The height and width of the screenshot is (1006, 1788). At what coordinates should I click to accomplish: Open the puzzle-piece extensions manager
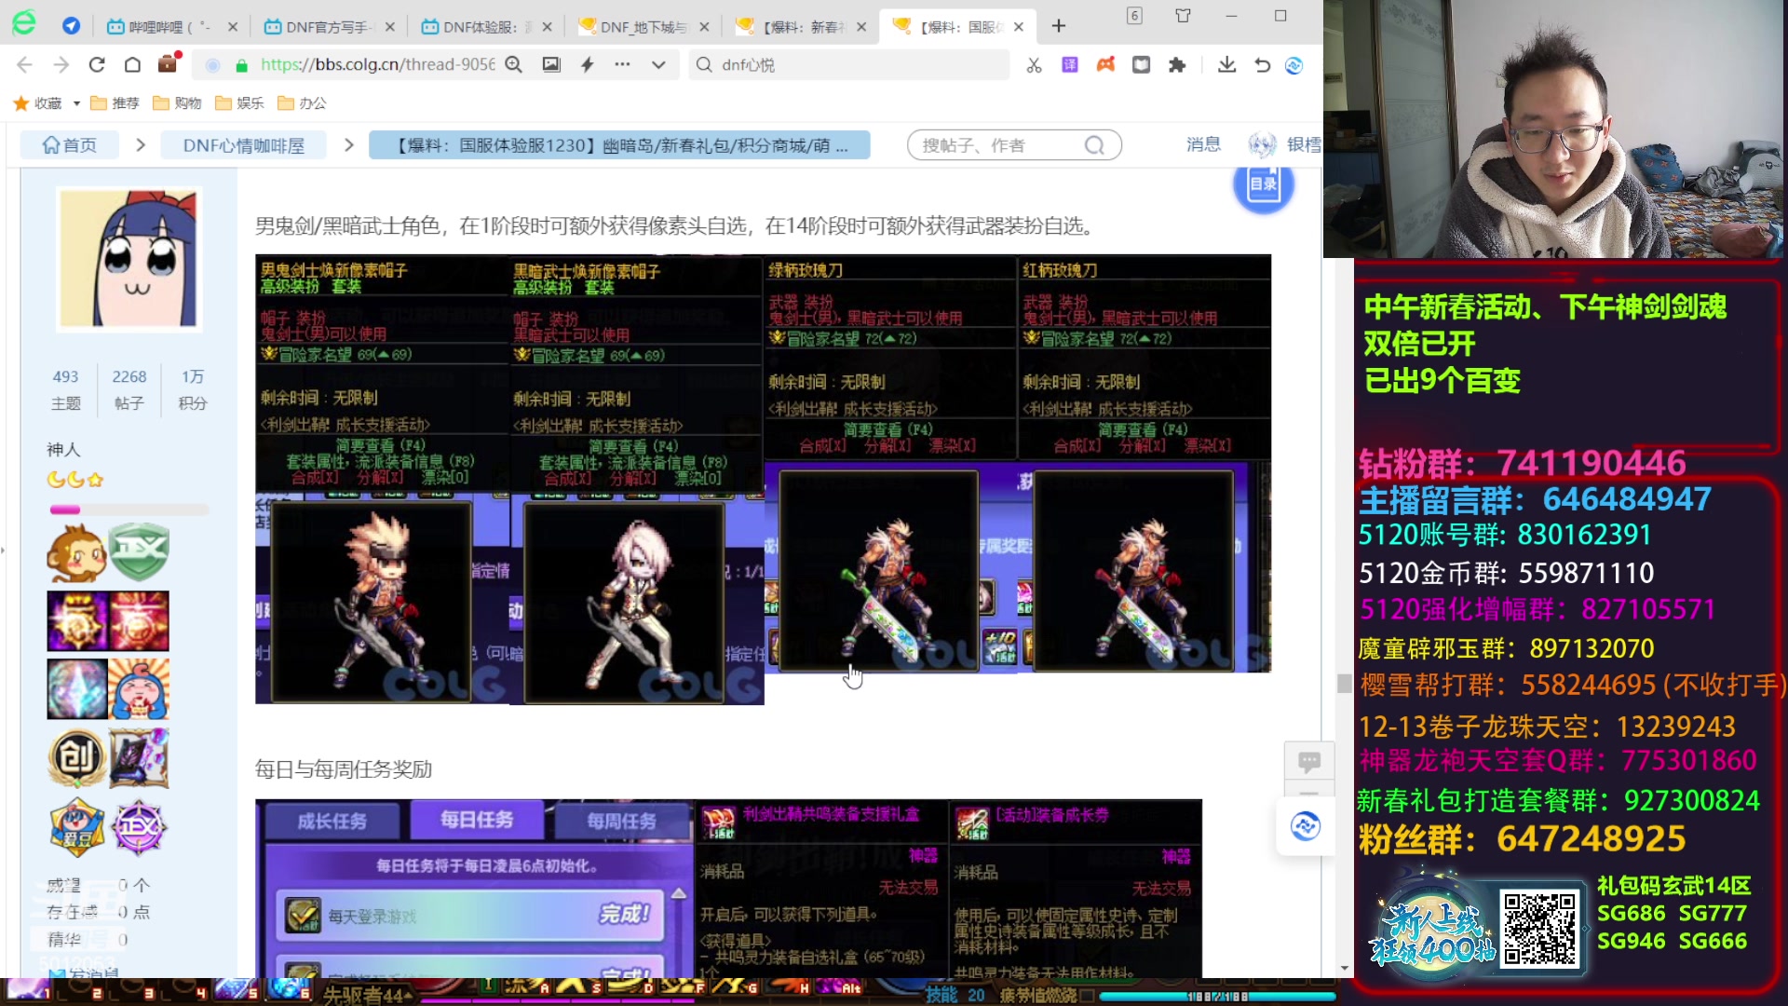1177,65
